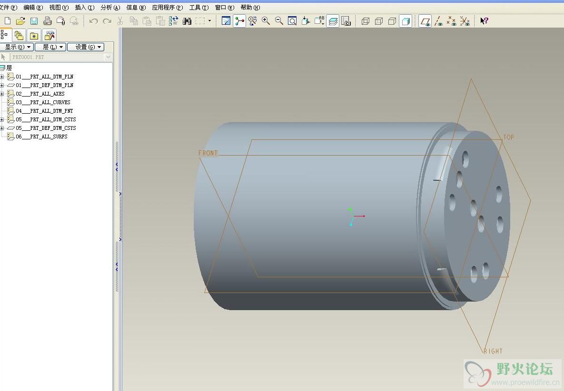Cut selection with the scissors icon
Viewport: 564px width, 391px height.
click(120, 21)
